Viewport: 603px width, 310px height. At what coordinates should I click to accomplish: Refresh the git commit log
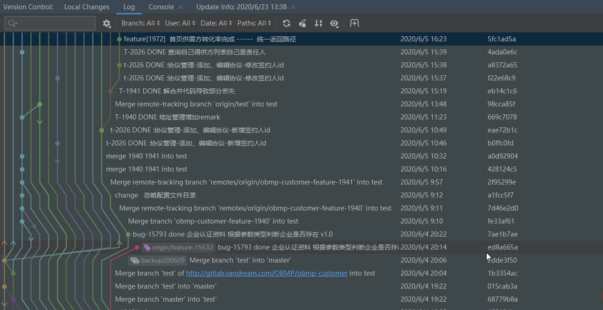point(287,23)
